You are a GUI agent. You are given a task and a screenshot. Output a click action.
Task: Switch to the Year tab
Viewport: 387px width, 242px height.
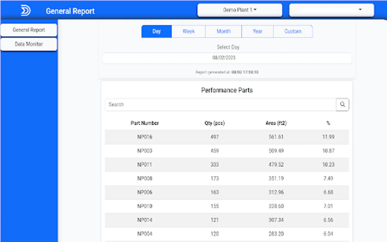(x=257, y=31)
